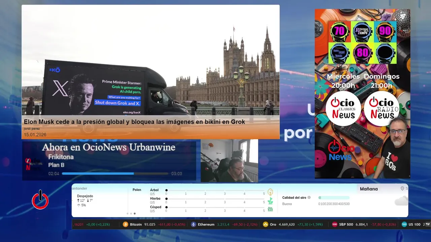
Task: Click Ethereum price 3.213,4
Action: coord(223,225)
